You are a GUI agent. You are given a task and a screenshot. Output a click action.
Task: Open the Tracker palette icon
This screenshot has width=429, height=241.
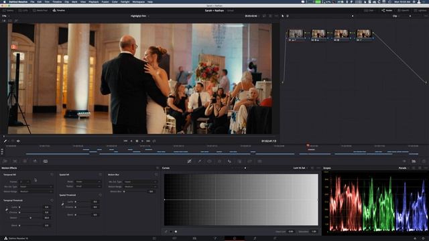(219, 161)
